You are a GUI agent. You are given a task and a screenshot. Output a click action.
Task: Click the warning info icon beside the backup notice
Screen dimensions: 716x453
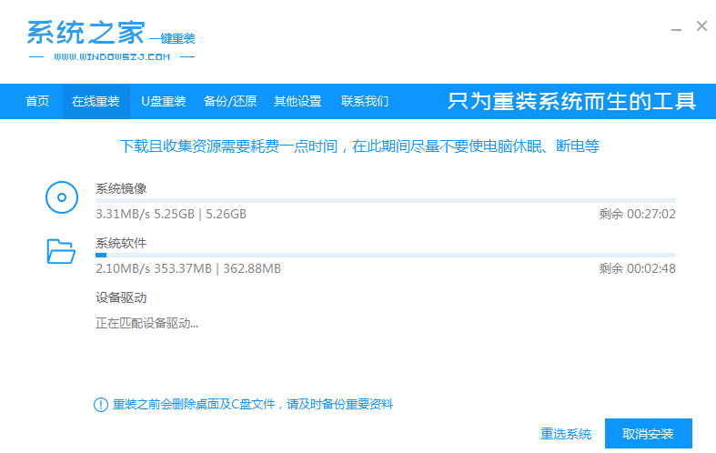100,405
